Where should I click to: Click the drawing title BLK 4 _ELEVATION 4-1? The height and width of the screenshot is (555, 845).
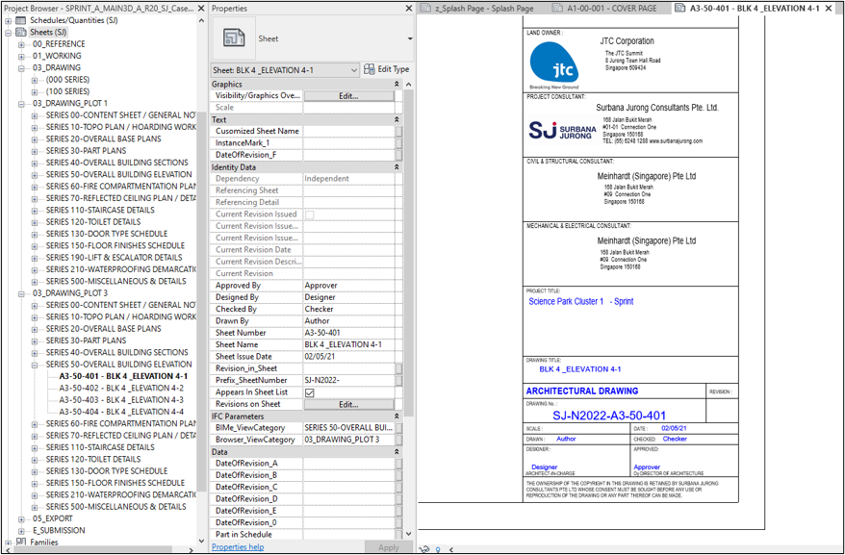(580, 369)
